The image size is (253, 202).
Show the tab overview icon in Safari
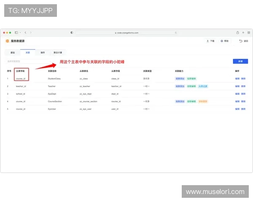tap(248, 32)
